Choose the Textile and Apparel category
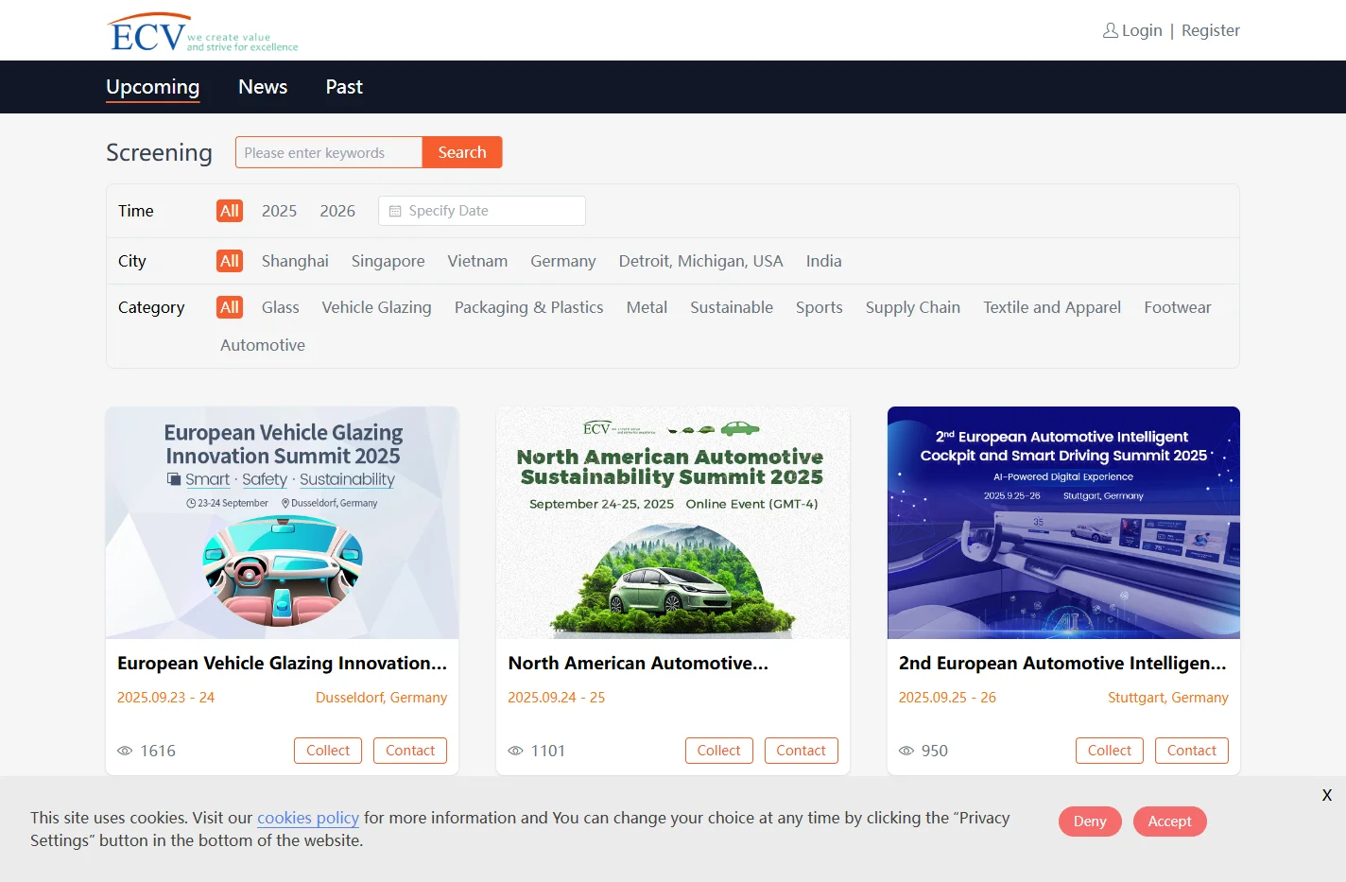Viewport: 1346px width, 882px height. (1052, 307)
